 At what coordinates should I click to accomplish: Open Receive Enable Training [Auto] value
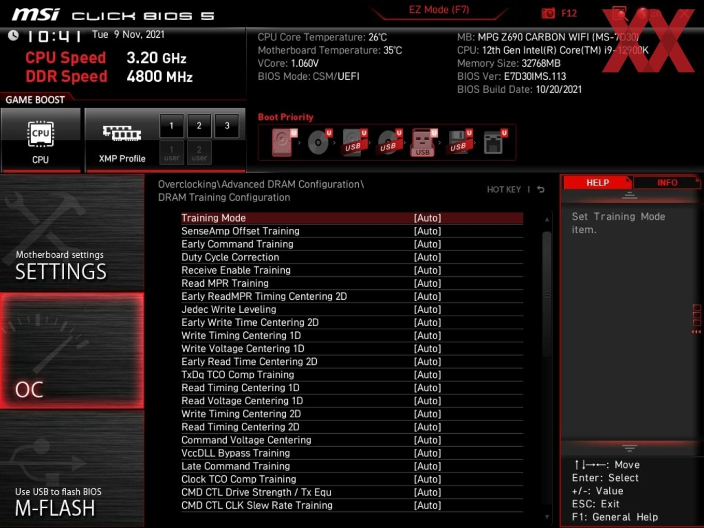(427, 270)
